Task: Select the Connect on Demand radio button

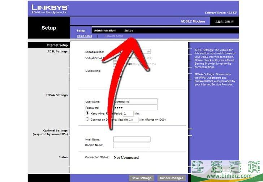Action: (87, 119)
